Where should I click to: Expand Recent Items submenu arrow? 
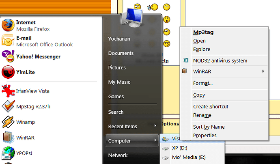[155, 126]
